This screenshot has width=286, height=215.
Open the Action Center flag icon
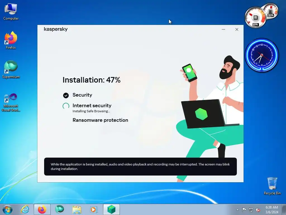[x=244, y=210]
